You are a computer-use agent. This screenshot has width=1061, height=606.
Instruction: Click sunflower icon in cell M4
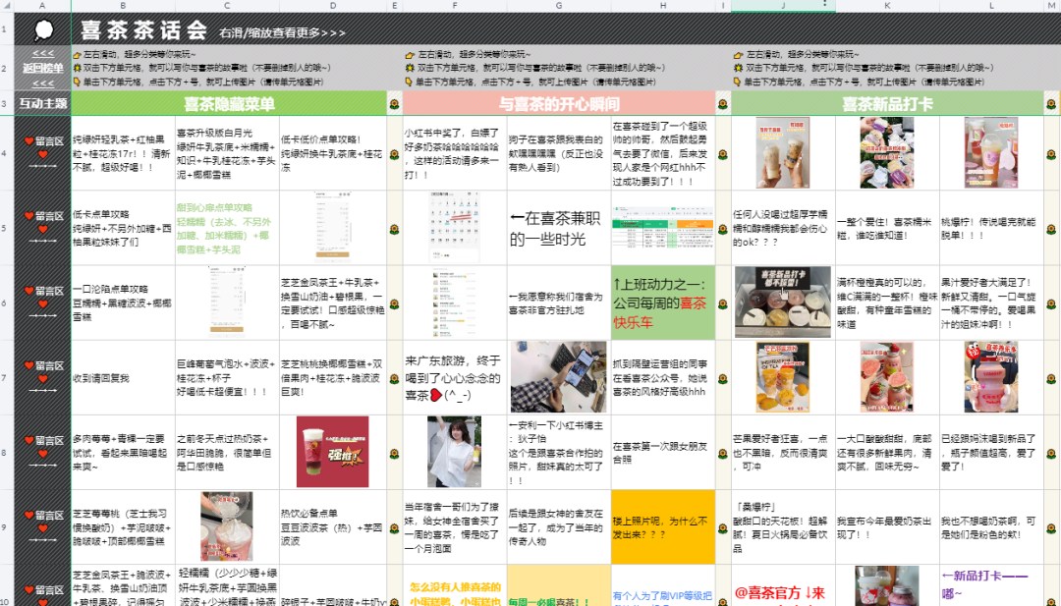(x=1051, y=154)
